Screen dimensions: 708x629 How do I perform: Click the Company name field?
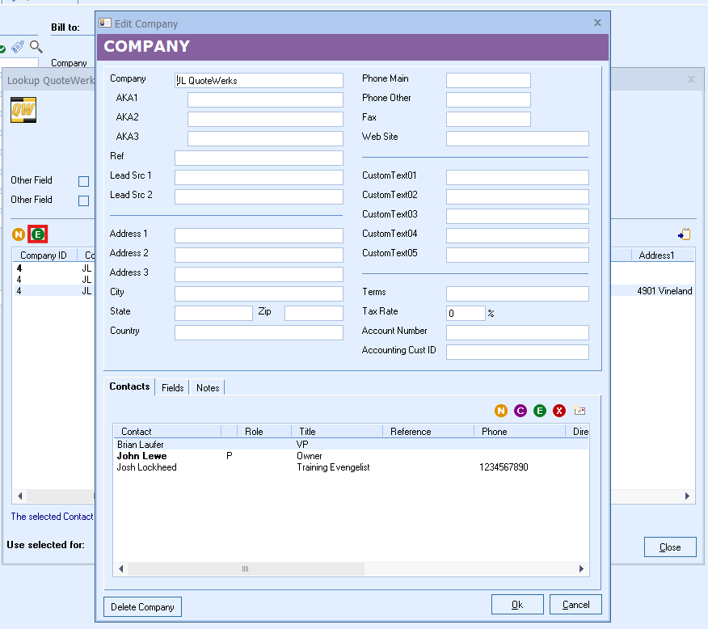click(x=259, y=80)
